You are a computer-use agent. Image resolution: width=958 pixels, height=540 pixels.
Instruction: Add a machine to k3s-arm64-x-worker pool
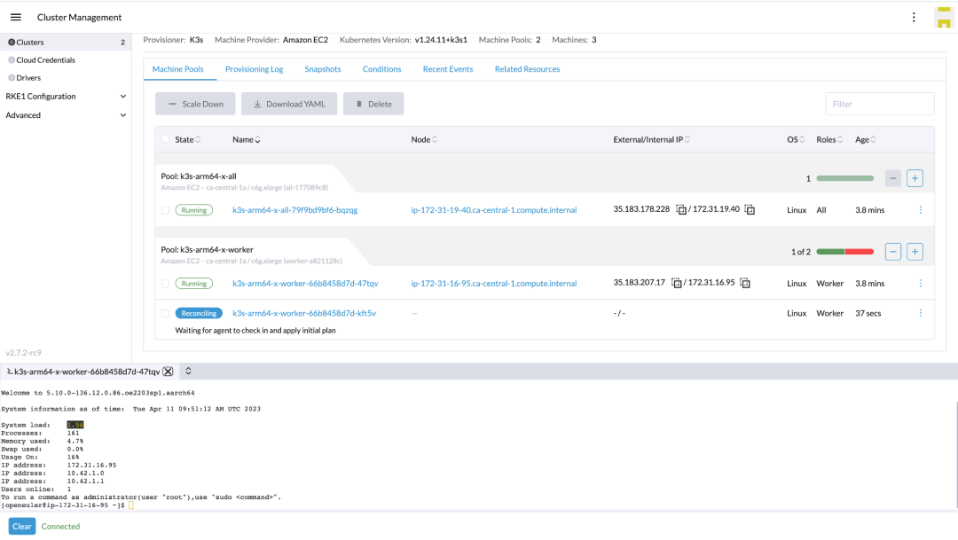click(915, 252)
